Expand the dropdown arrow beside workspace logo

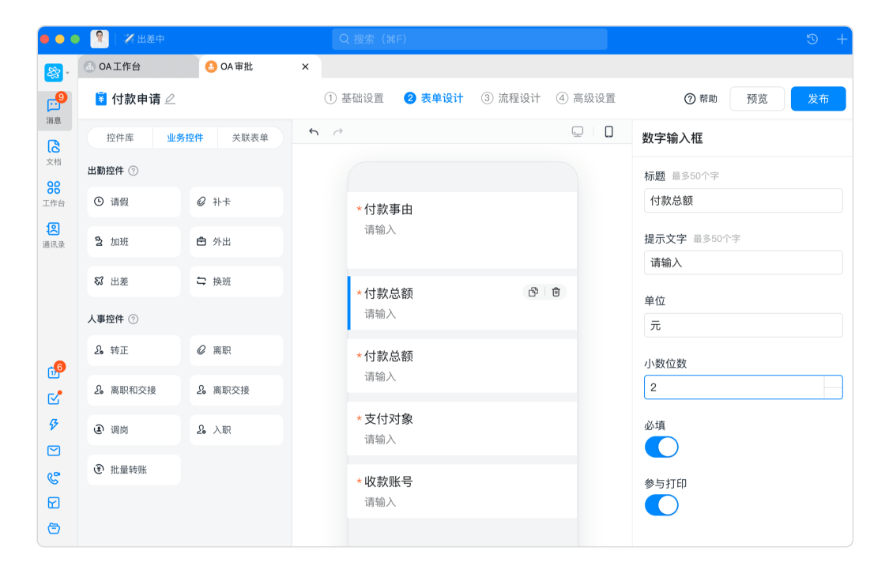[x=68, y=74]
